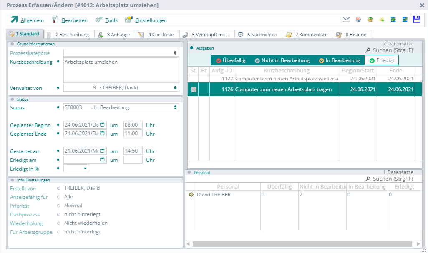Click the envelope email icon
This screenshot has height=253, width=428.
(346, 20)
